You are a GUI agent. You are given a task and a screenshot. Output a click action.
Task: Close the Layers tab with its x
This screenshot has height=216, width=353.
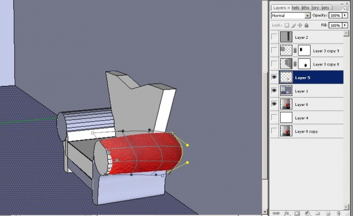pos(289,8)
